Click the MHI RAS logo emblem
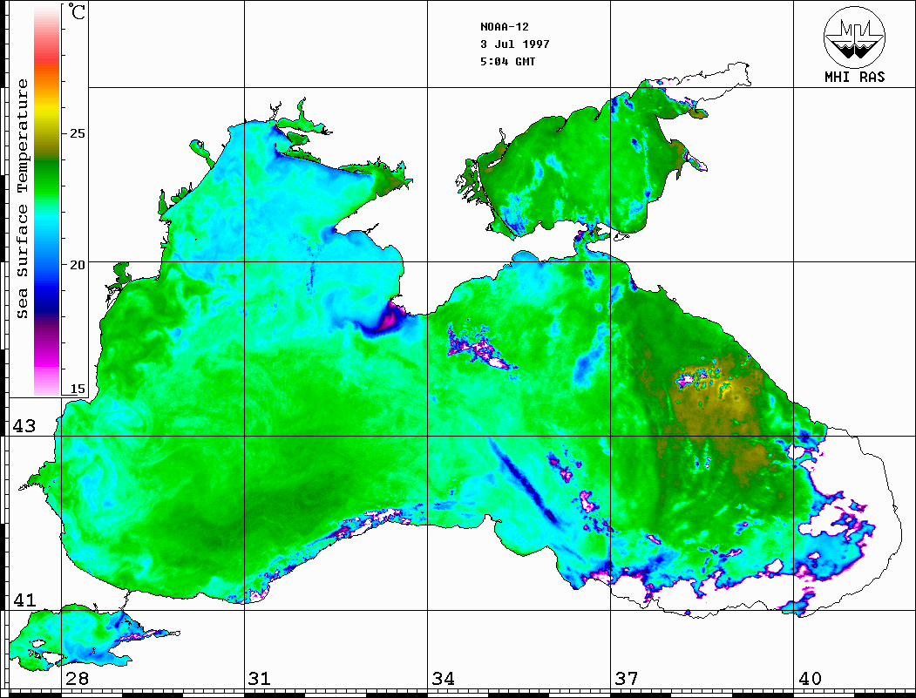The height and width of the screenshot is (698, 916). coord(854,37)
